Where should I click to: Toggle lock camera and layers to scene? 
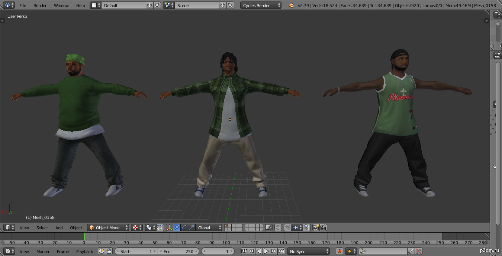268,227
